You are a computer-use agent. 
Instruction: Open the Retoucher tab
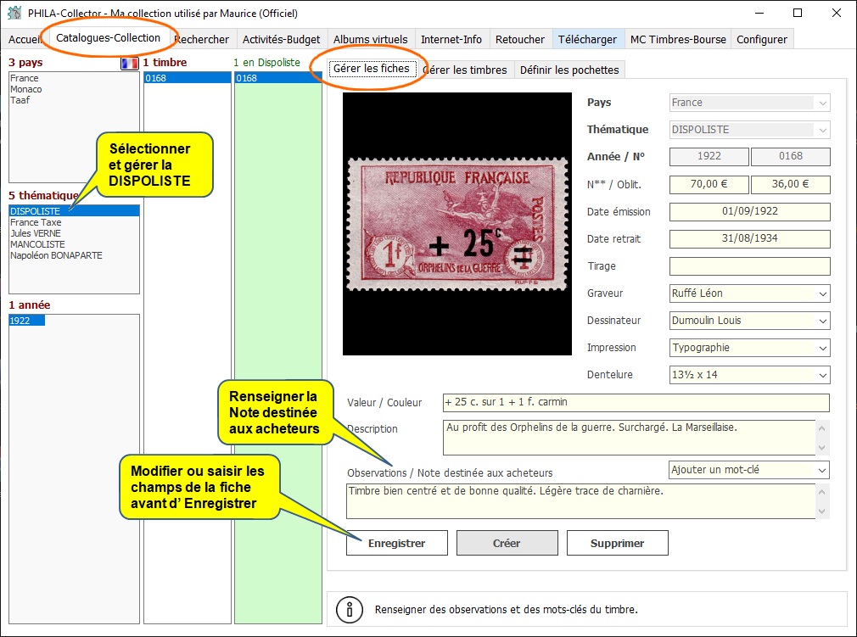tap(520, 39)
